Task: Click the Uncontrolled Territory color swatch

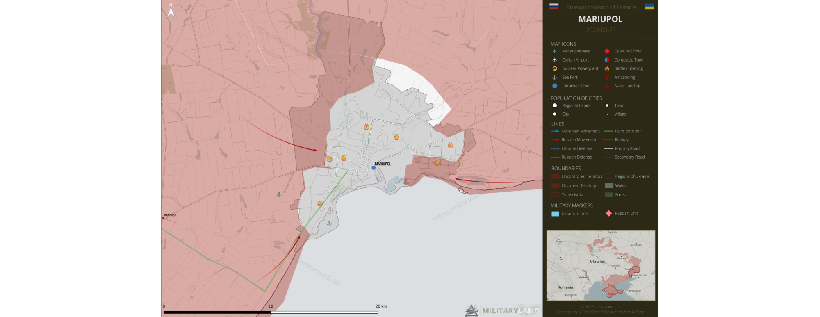Action: coord(556,176)
